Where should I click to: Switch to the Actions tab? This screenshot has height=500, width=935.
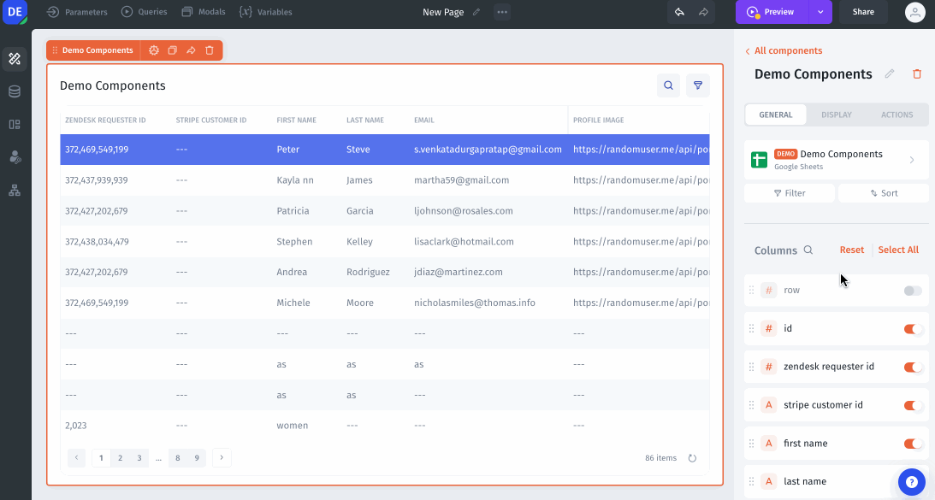click(x=897, y=115)
